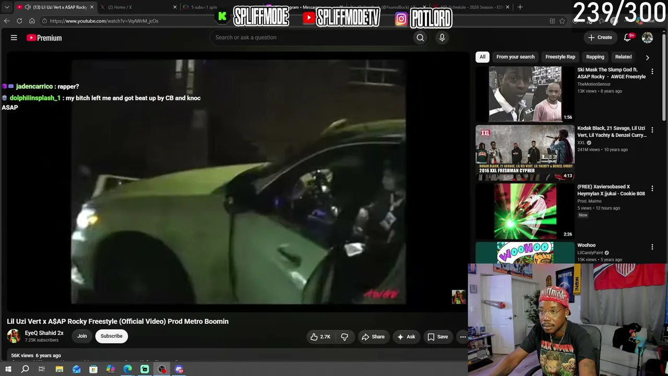Like the video with thumbs up

[320, 337]
